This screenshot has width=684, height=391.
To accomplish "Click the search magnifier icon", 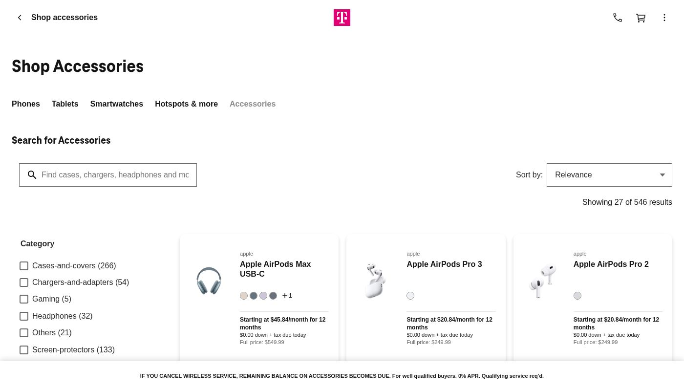I will pyautogui.click(x=32, y=175).
